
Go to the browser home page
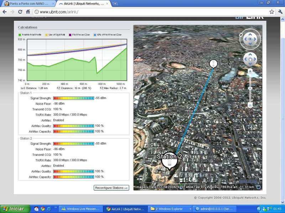pyautogui.click(x=28, y=12)
